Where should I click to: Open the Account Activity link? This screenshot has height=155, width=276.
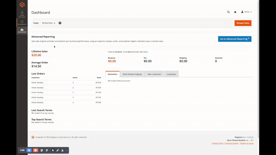(x=232, y=144)
